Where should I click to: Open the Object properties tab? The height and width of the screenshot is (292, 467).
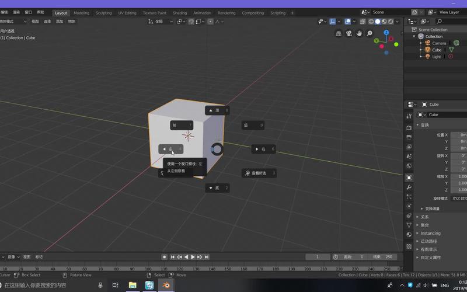(x=409, y=178)
